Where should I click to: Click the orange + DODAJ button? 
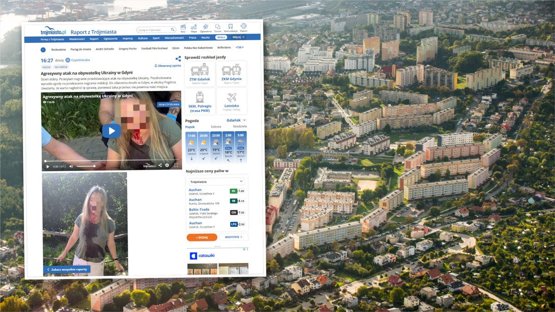pos(202,238)
